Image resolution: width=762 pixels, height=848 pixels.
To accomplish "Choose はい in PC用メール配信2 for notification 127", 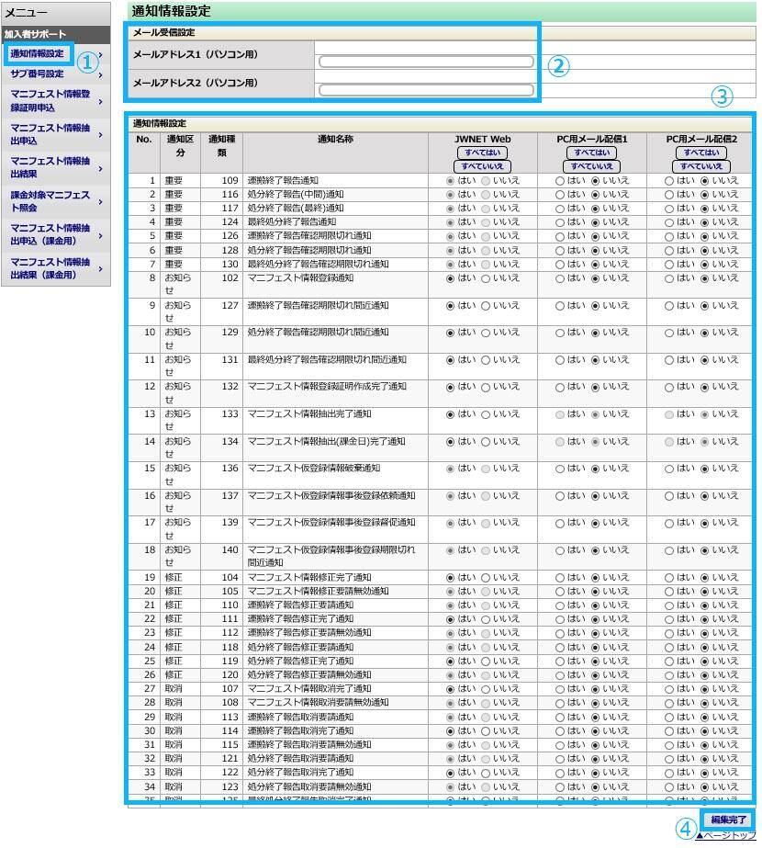I will 668,306.
